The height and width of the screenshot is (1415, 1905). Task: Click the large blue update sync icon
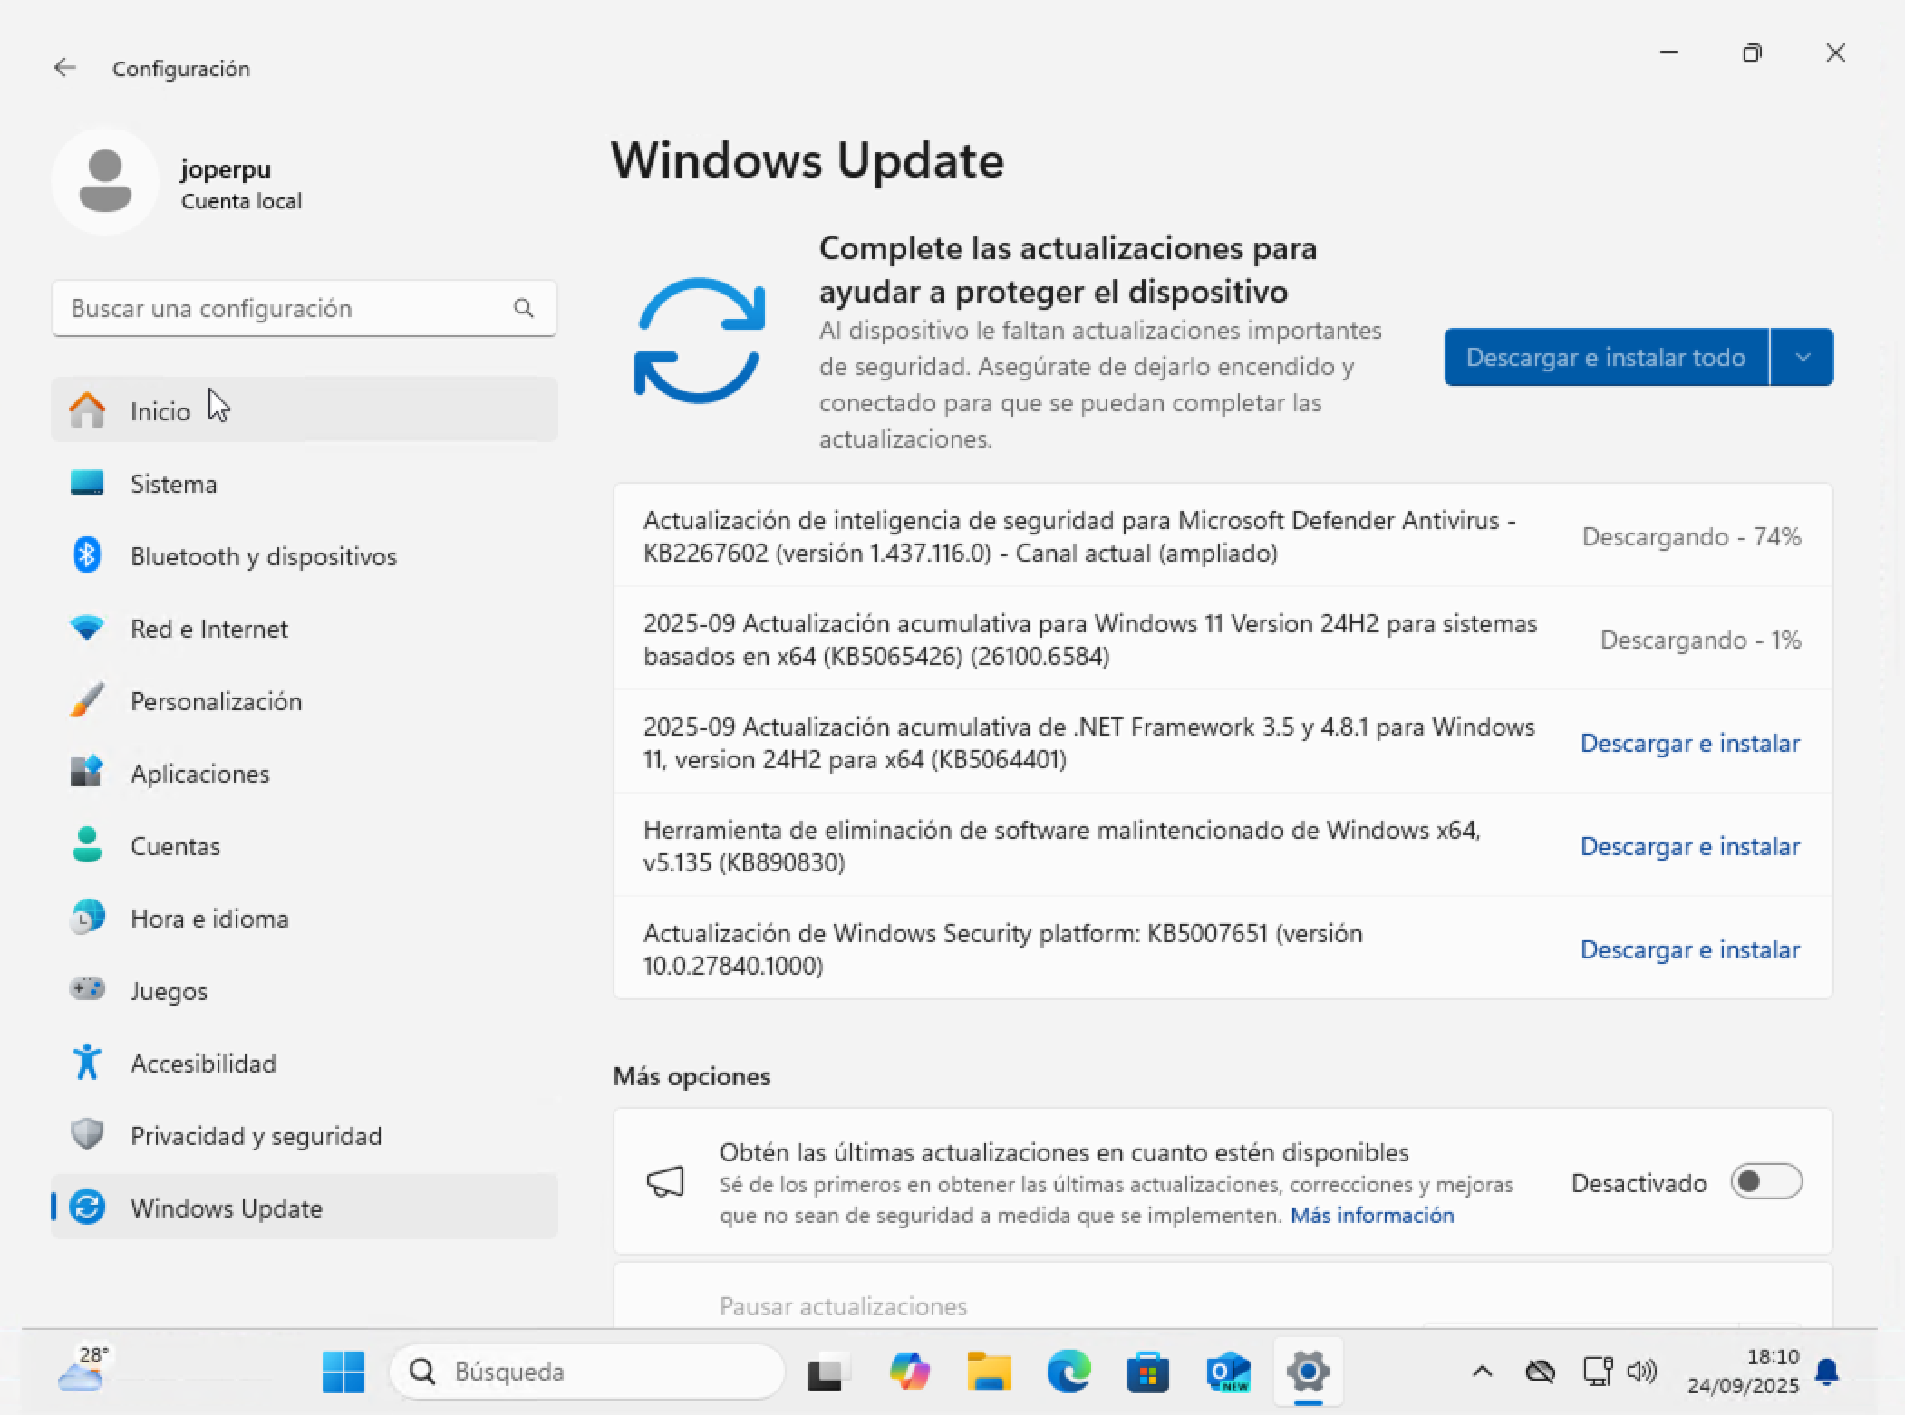pyautogui.click(x=700, y=341)
